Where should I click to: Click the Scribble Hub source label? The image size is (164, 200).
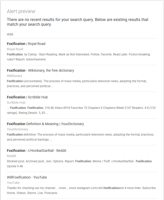[x=16, y=103]
